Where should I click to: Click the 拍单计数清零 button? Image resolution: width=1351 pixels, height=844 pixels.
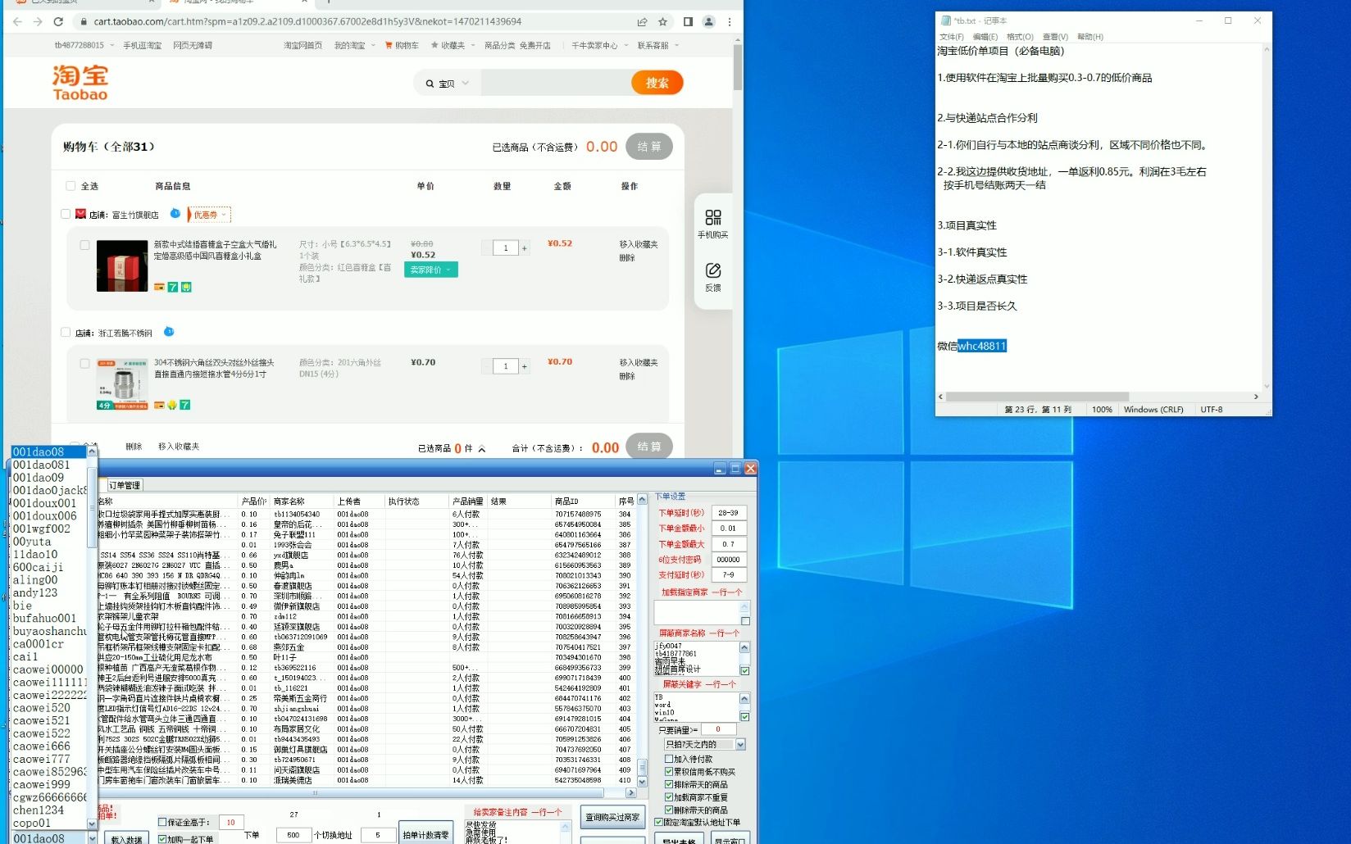[425, 833]
